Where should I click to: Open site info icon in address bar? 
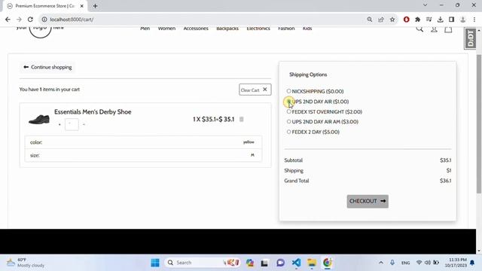click(x=44, y=20)
